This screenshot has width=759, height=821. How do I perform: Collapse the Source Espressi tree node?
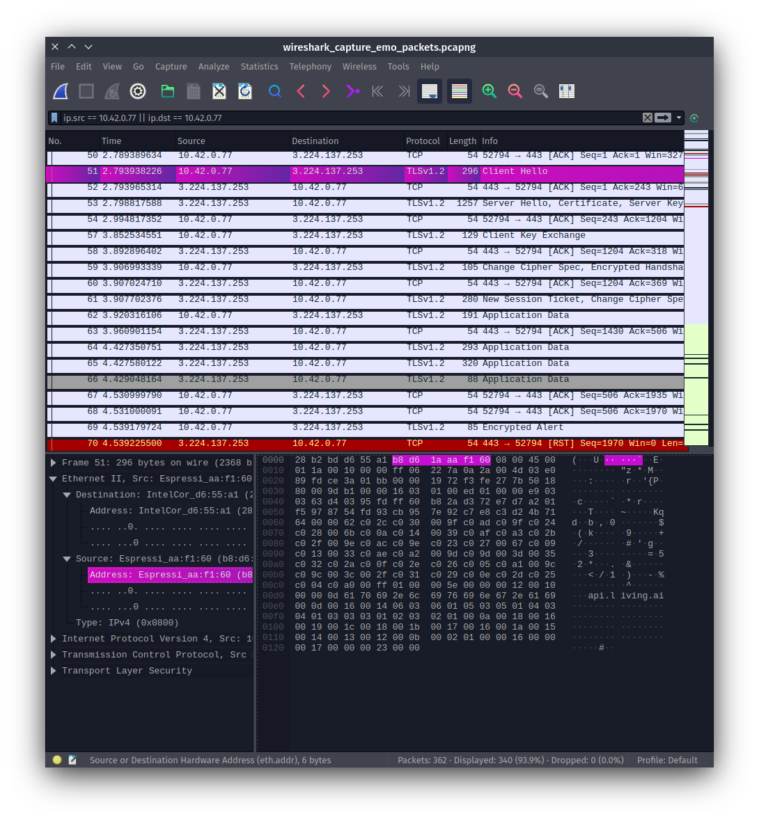(67, 559)
